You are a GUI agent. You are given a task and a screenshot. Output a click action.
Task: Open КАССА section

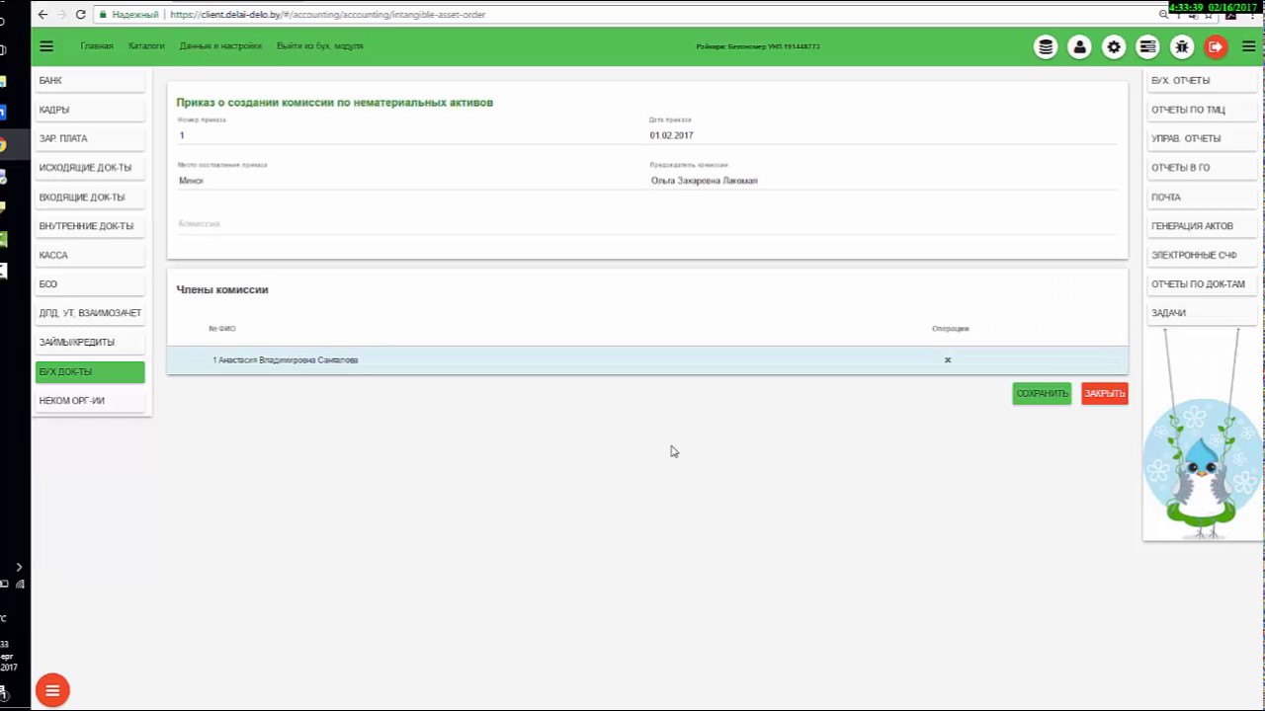pyautogui.click(x=90, y=255)
